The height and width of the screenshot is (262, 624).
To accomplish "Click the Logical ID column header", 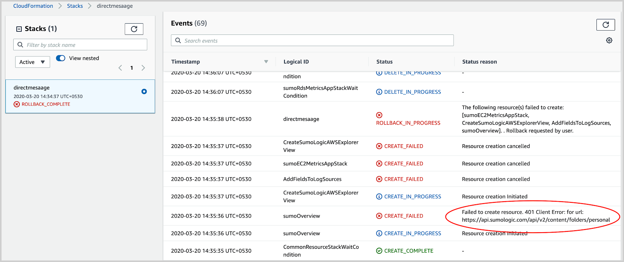I will [296, 62].
